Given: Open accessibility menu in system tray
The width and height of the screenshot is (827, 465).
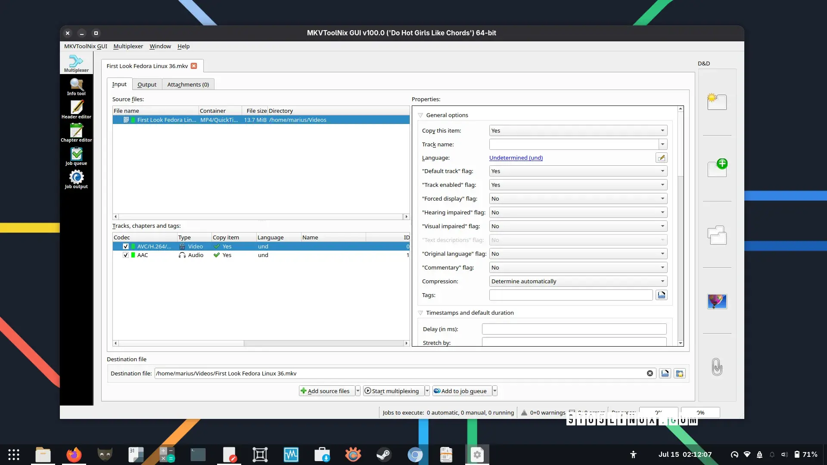Looking at the screenshot, I should [633, 455].
